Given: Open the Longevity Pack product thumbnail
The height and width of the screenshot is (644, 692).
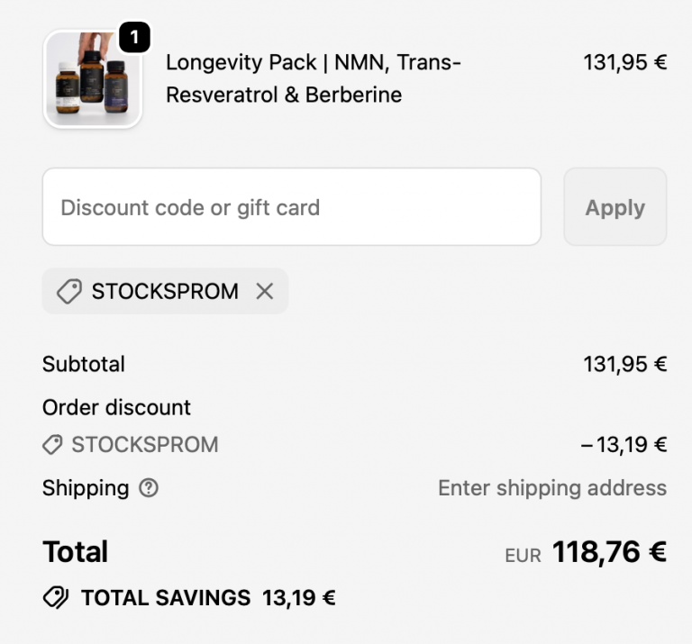Looking at the screenshot, I should [93, 80].
